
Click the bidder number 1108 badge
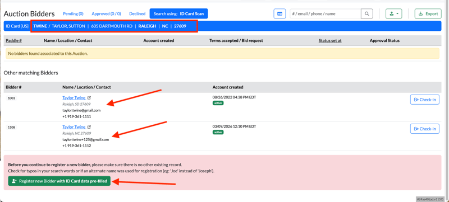11,127
